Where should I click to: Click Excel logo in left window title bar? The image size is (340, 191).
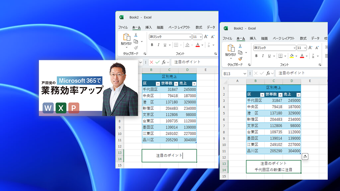pos(122,17)
